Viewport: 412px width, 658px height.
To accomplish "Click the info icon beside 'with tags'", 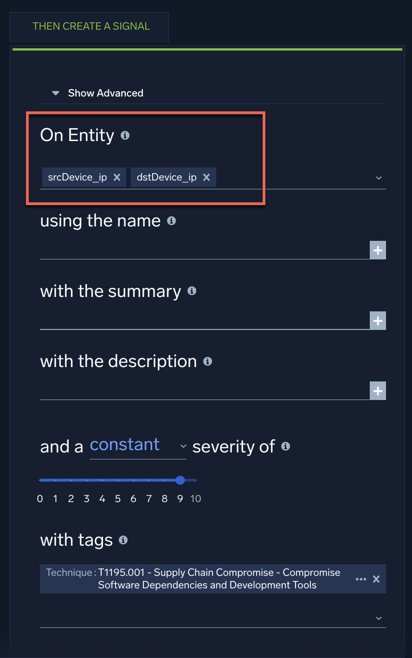I will (123, 540).
